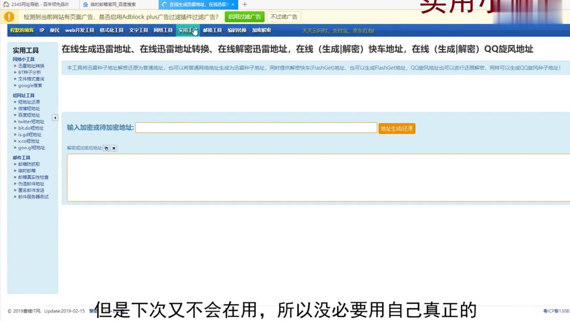The image size is (570, 321).
Task: Collapse the sidebar with the arrow control
Action: pyautogui.click(x=55, y=118)
